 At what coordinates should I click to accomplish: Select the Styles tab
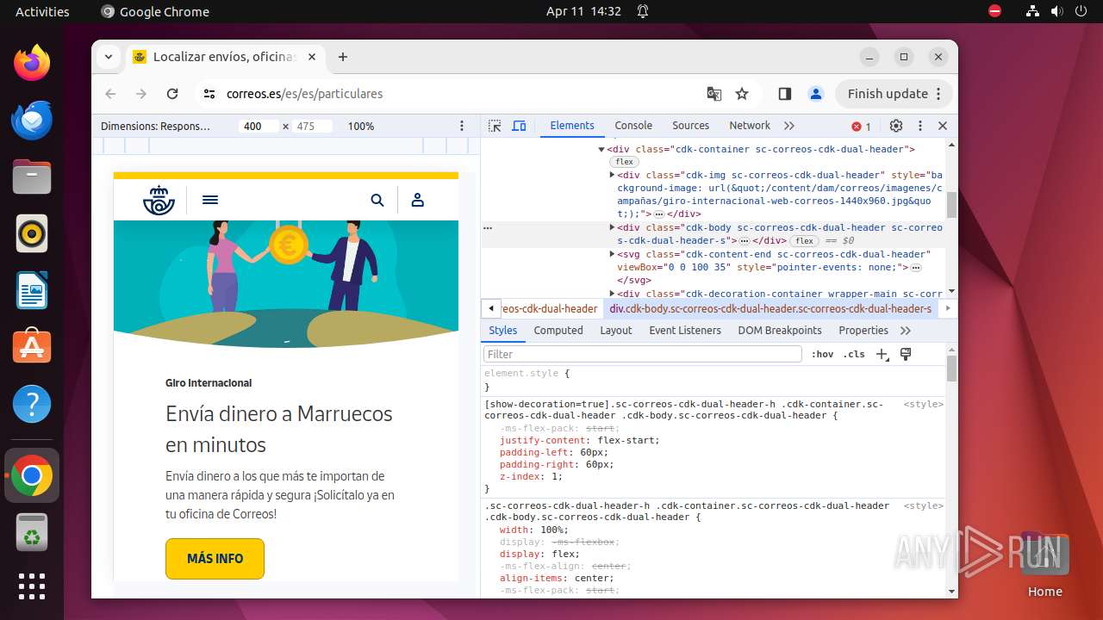coord(503,331)
